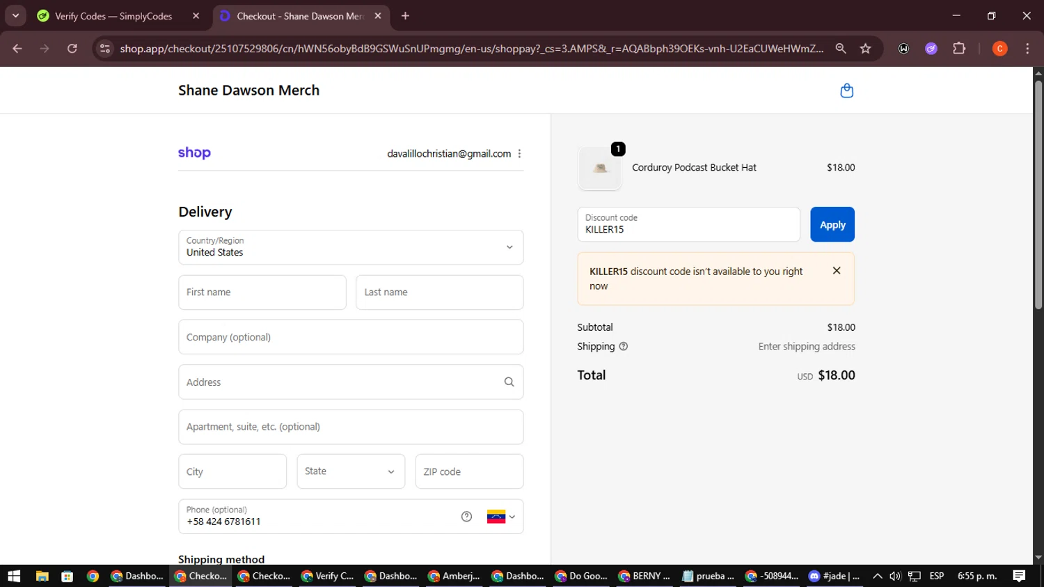Screen dimensions: 1044x587
Task: Open the Chrome profile avatar C
Action: tap(999, 49)
